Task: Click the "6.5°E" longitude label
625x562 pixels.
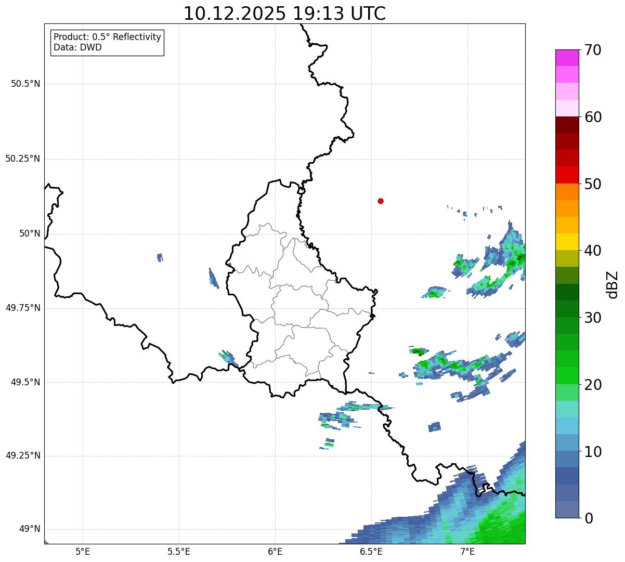Action: (371, 551)
